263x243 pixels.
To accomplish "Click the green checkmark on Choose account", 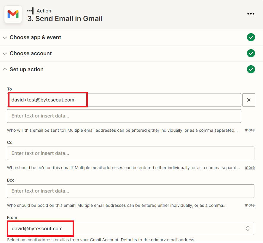I will pos(251,53).
